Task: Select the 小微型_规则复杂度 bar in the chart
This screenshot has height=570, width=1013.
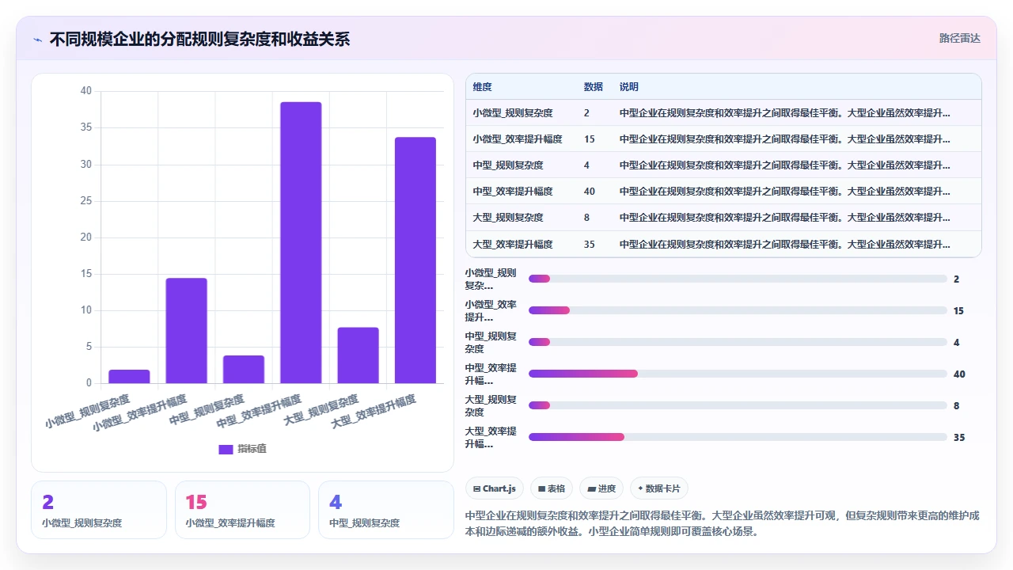Action: click(129, 376)
